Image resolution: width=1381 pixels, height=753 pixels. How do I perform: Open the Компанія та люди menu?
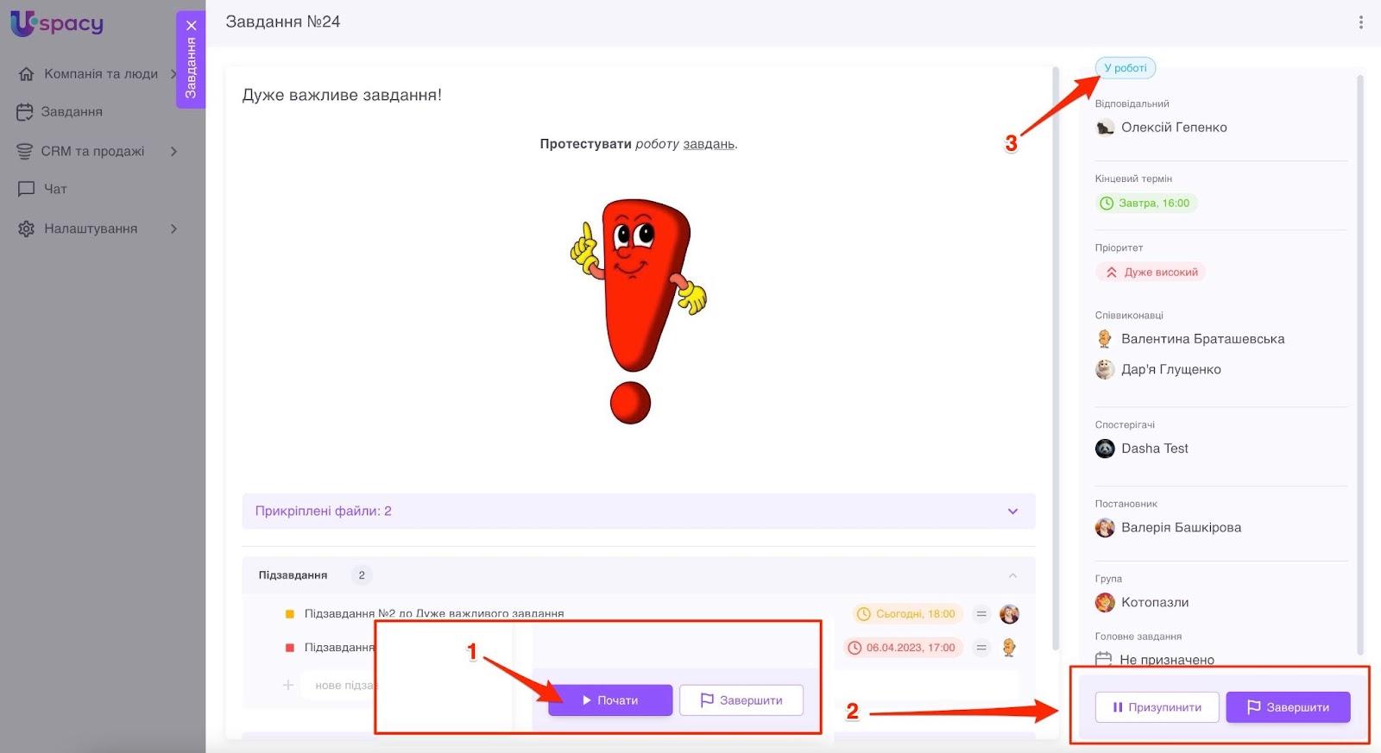(x=101, y=74)
